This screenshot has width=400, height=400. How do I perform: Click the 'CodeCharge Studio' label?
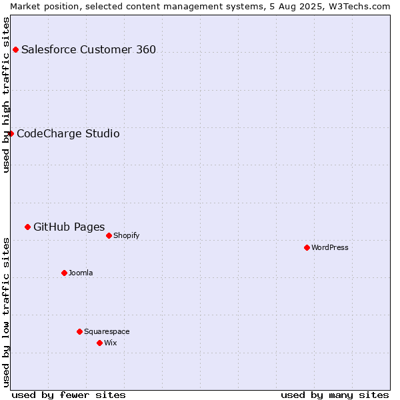click(68, 134)
